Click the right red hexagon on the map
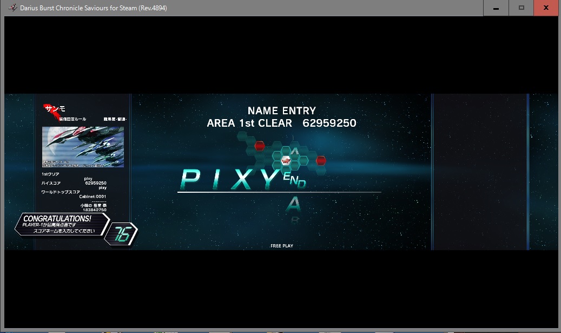This screenshot has width=561, height=333. point(321,160)
